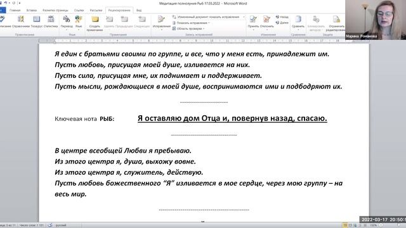Click the line 'Пусть любовь, присущая моей душе'
406x228 pixels.
click(152, 65)
